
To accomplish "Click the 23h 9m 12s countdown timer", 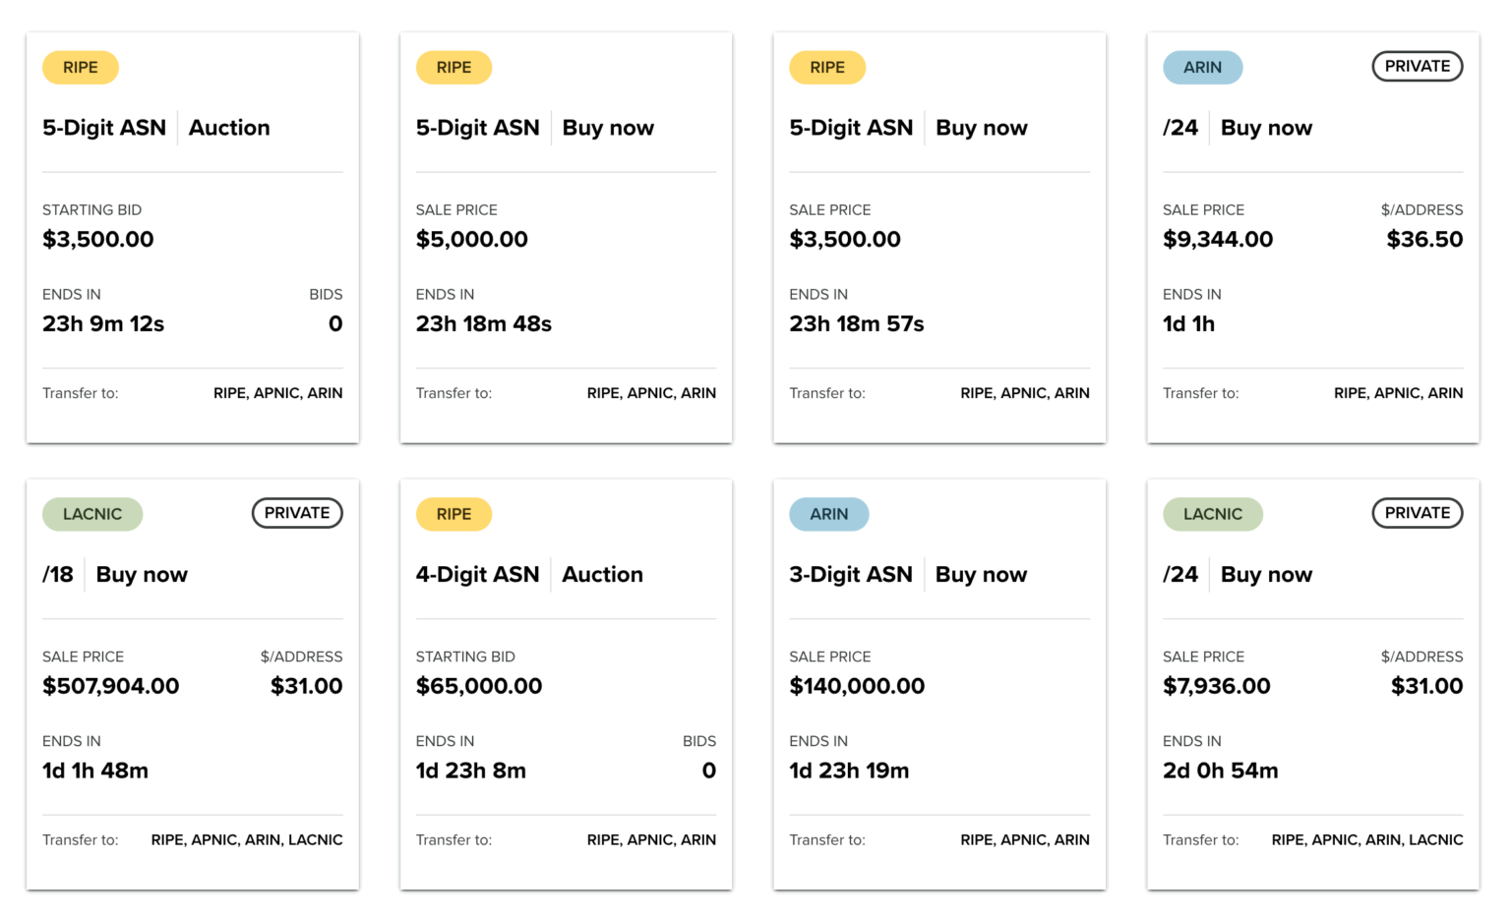I will click(x=103, y=323).
